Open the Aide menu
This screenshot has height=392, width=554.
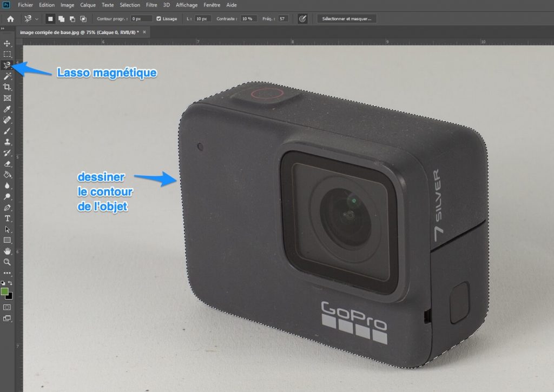click(232, 5)
